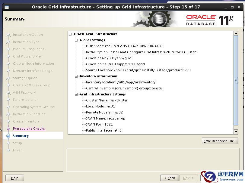Select the 'Oracle base: /u01/app/grid' row

[109, 58]
